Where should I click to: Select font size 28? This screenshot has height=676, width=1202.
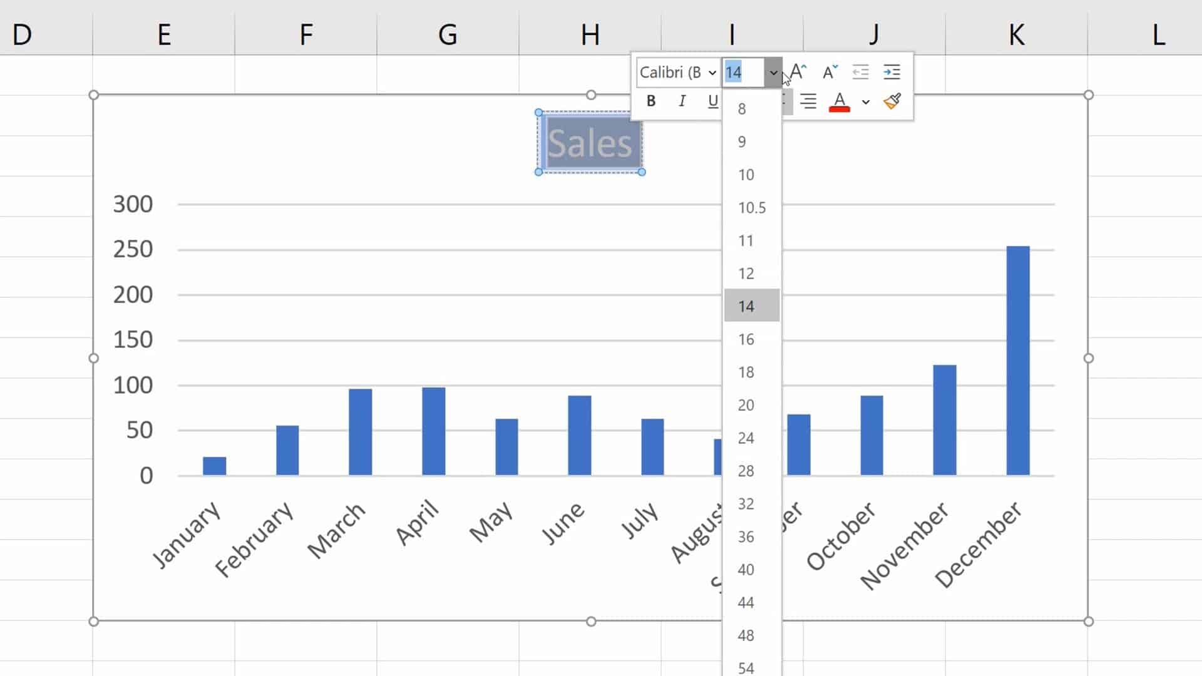[752, 471]
